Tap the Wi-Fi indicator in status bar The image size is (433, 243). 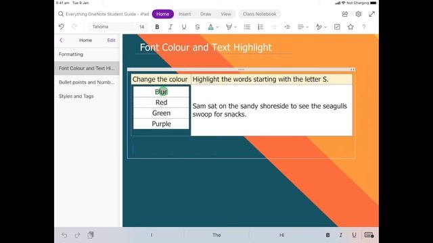343,3
